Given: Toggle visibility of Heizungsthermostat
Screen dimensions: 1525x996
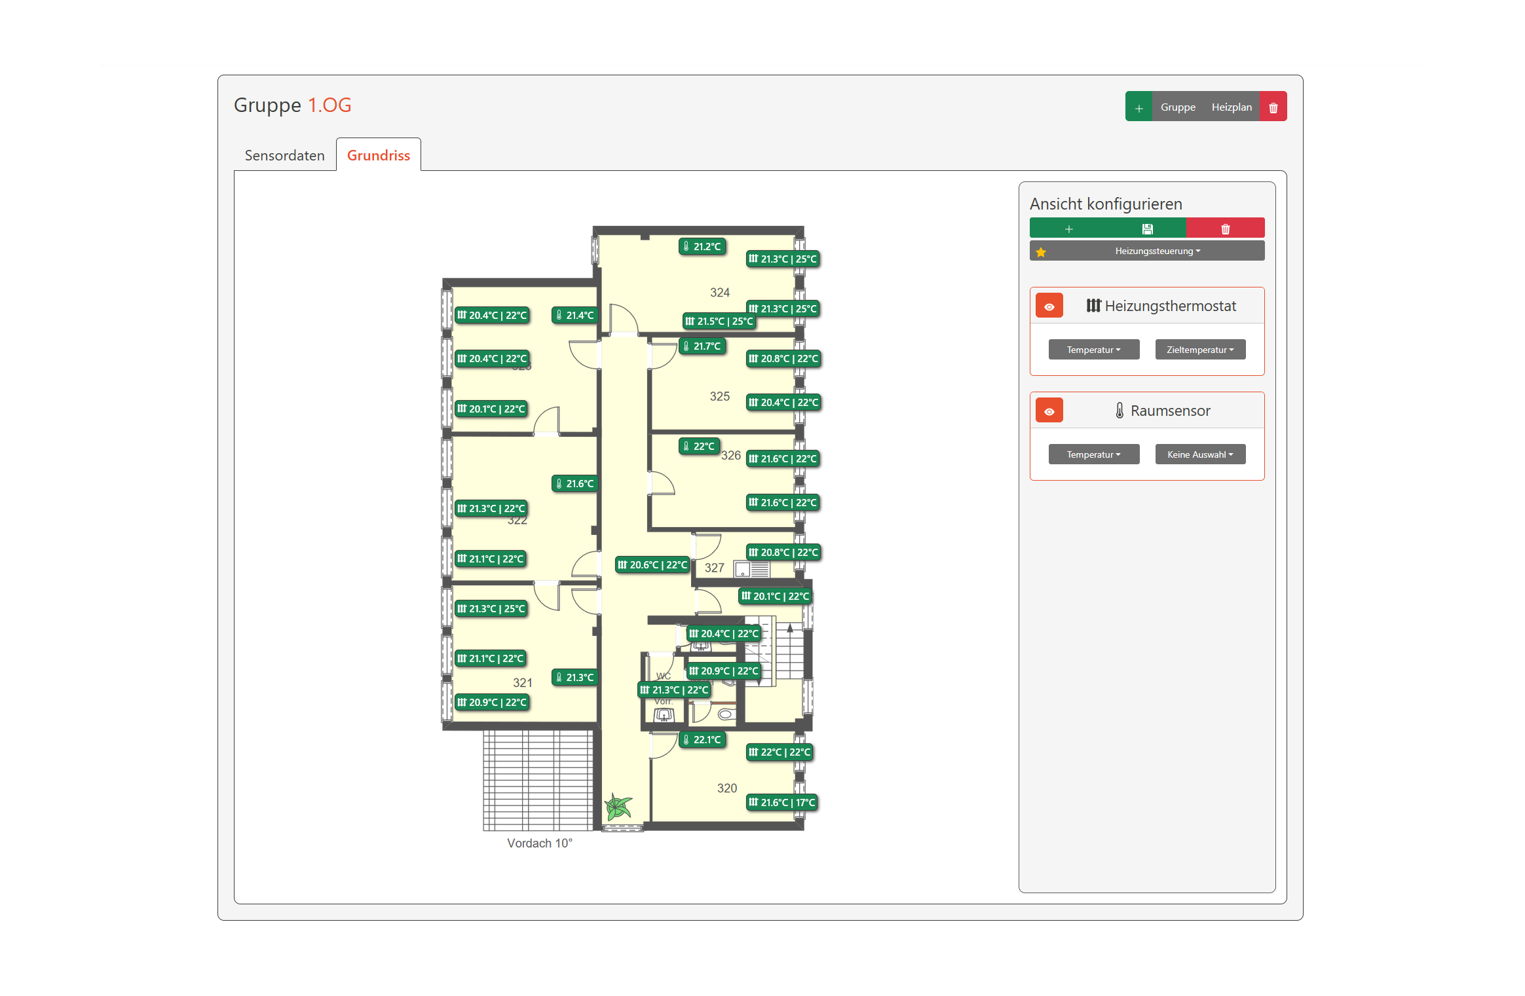Looking at the screenshot, I should coord(1049,306).
